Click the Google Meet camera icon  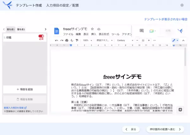coord(152,31)
